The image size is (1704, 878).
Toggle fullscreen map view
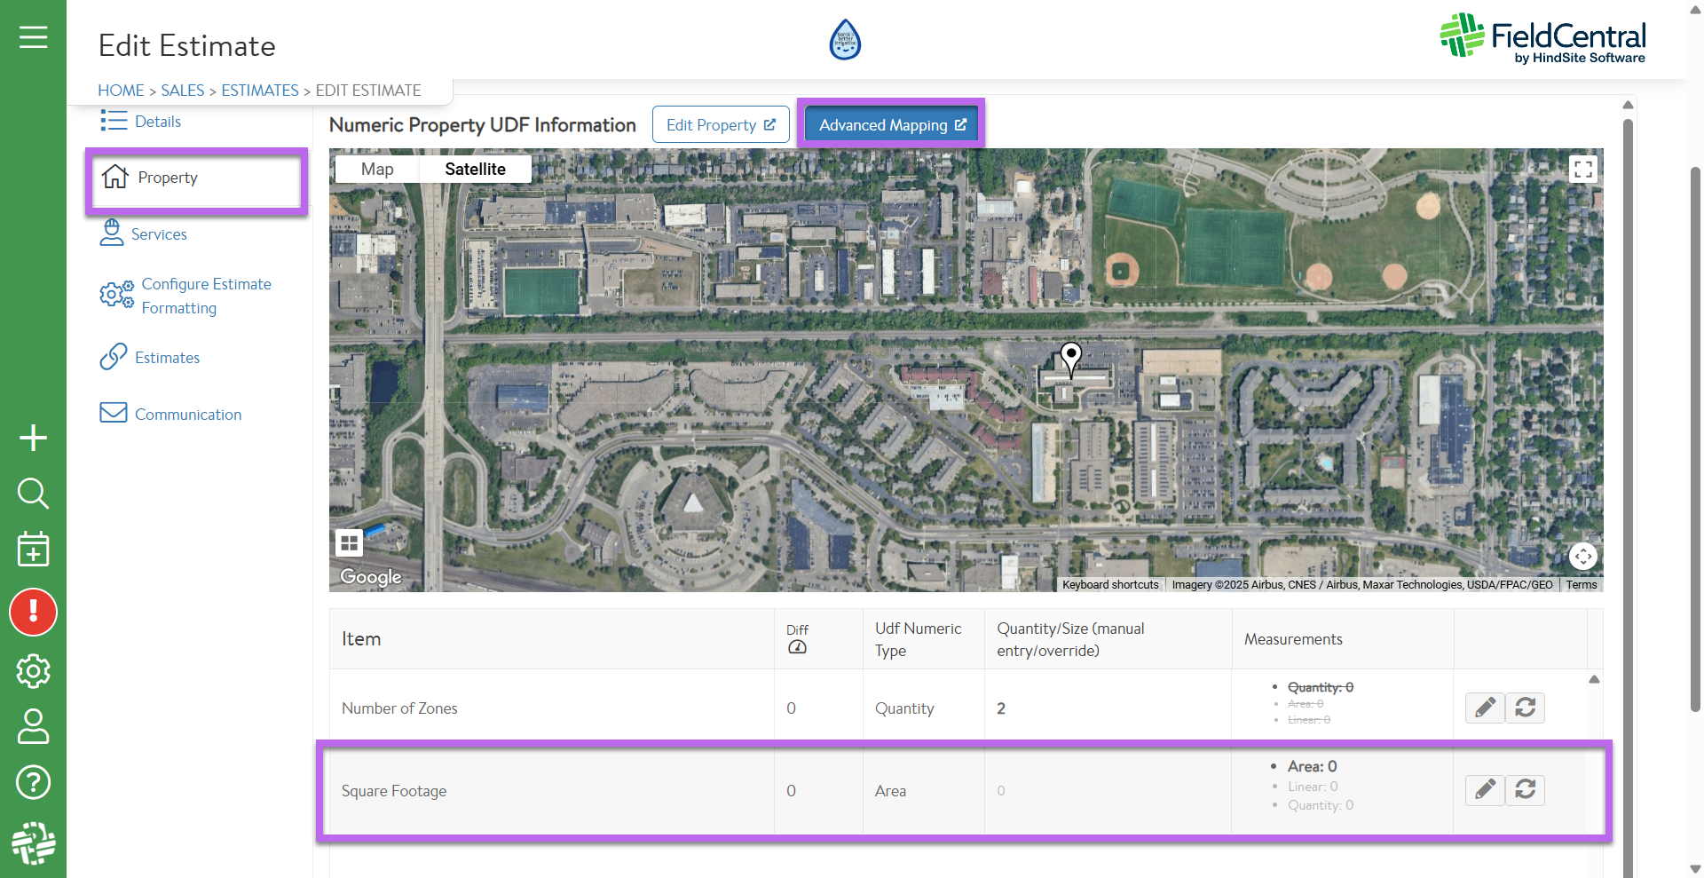[1582, 170]
